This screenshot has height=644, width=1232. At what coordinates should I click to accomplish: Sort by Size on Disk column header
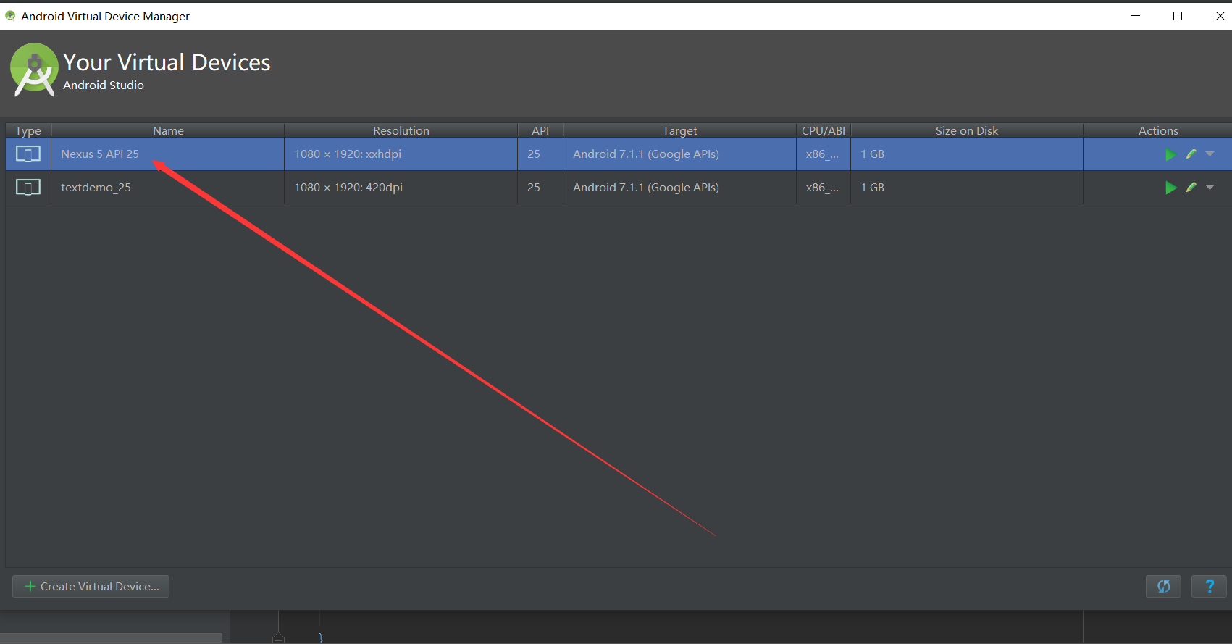click(x=967, y=130)
